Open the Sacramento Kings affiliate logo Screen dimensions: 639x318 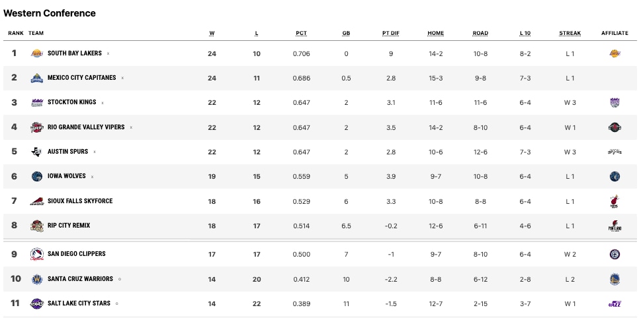tap(615, 103)
